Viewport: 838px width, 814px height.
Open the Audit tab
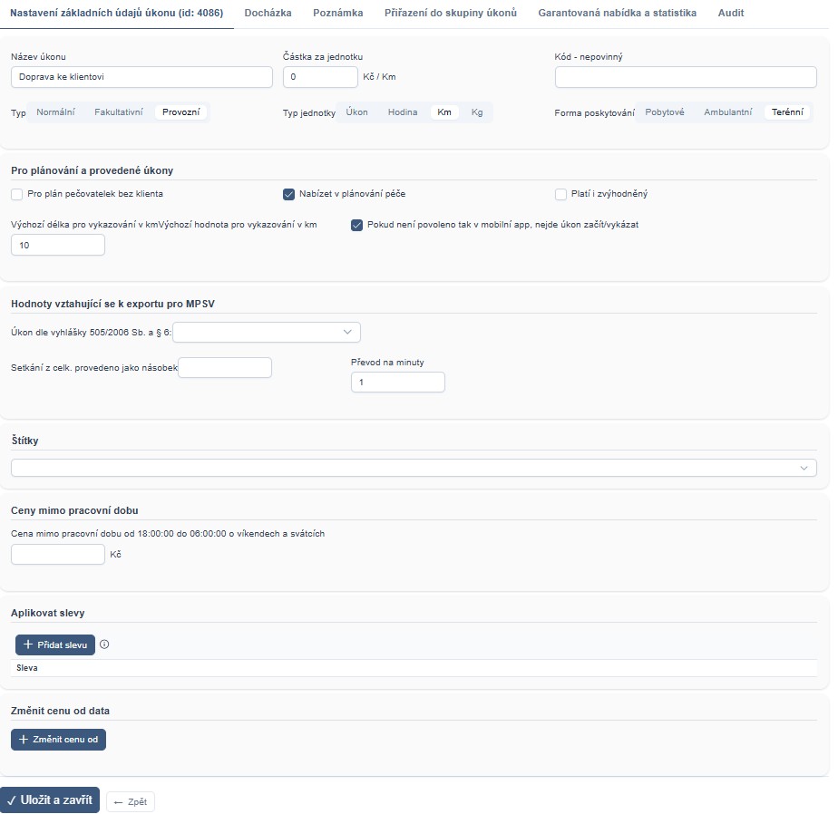731,14
